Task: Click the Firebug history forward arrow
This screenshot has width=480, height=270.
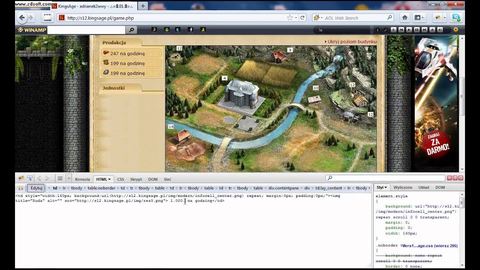Action: pyautogui.click(x=47, y=178)
